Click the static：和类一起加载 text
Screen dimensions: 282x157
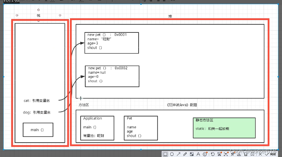[213, 129]
